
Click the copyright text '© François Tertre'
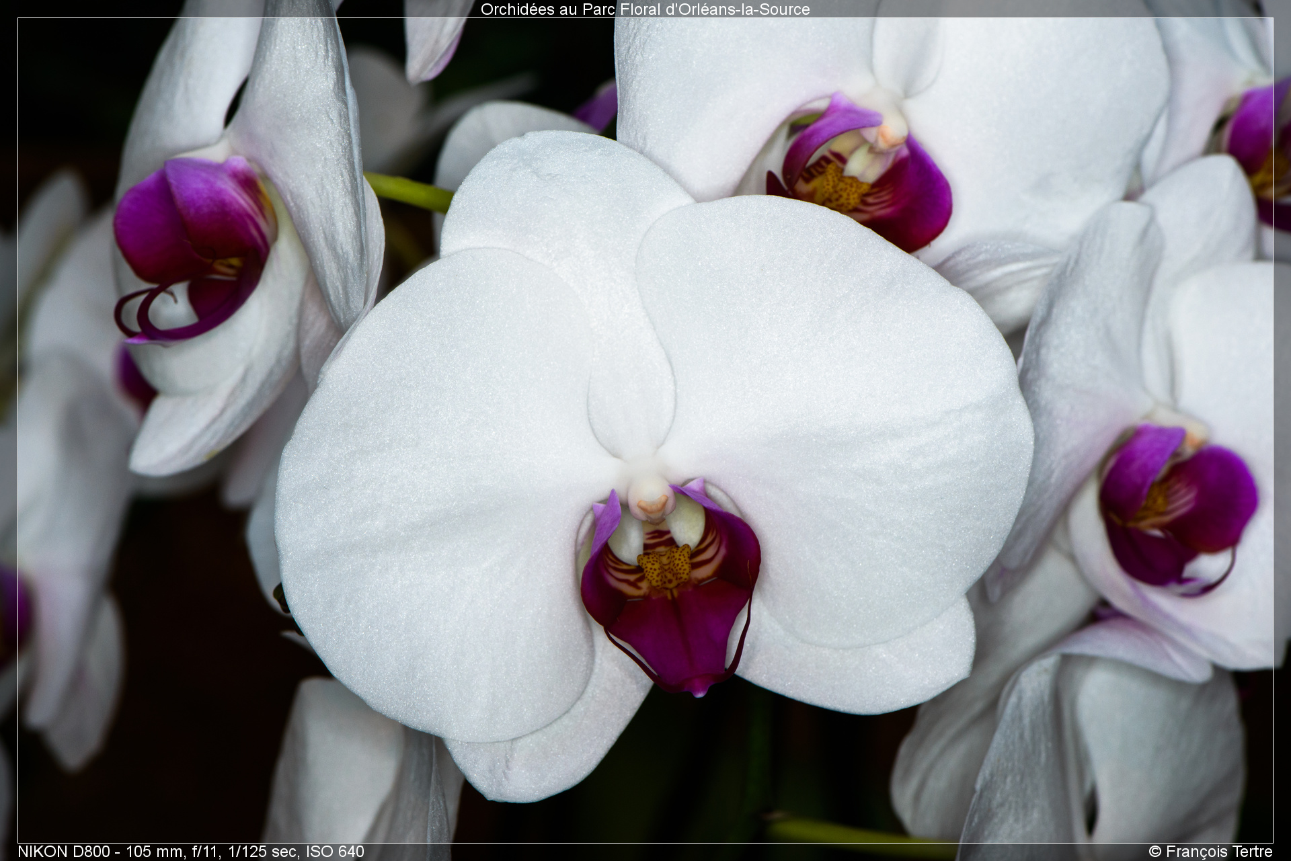[x=1210, y=852]
